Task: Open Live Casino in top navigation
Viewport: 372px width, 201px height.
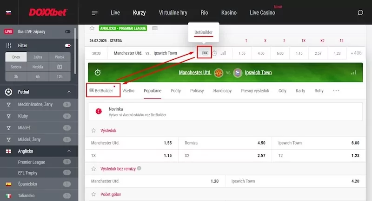Action: pos(262,13)
